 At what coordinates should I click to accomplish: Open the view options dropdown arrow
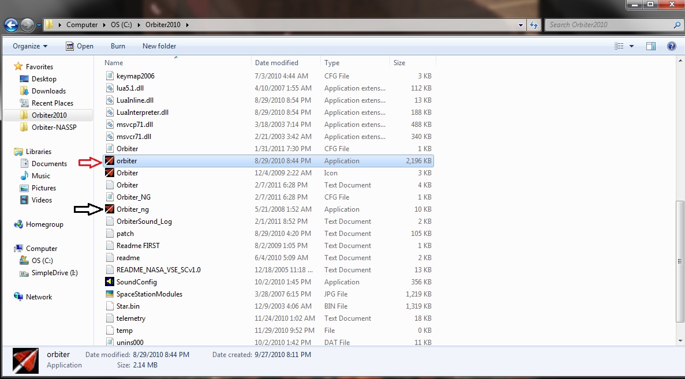pyautogui.click(x=631, y=46)
